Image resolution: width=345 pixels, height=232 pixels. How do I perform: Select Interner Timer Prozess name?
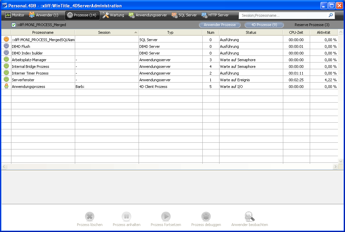30,73
